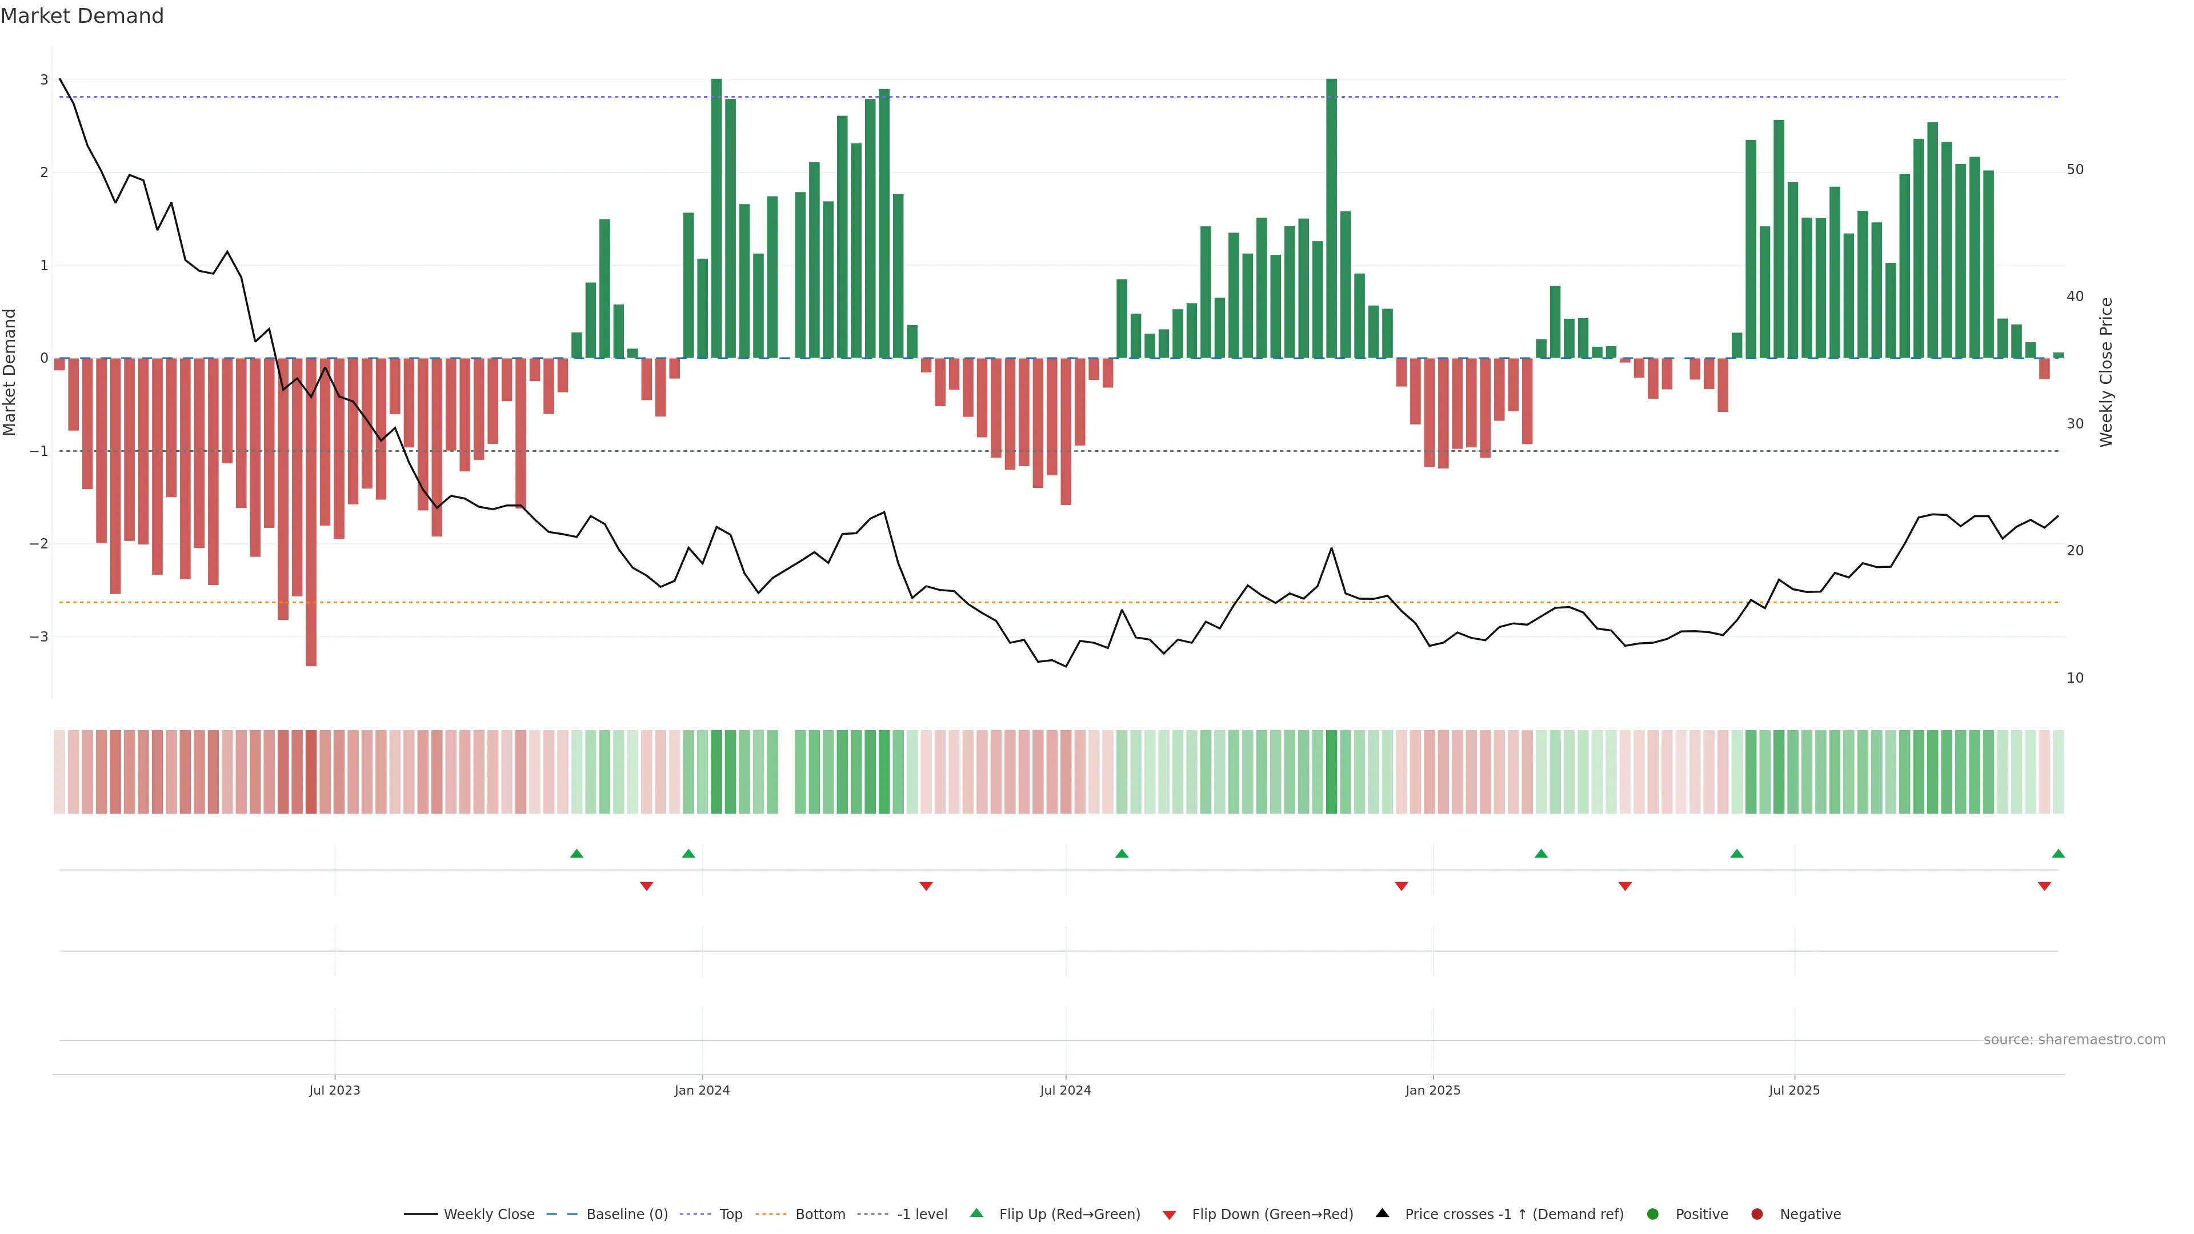Click the leftmost green flip-up triangle marker
This screenshot has width=2194, height=1234.
point(576,854)
